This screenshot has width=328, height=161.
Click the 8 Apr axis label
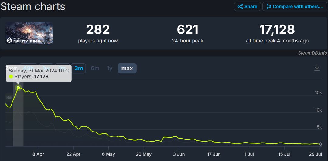[x=38, y=154]
